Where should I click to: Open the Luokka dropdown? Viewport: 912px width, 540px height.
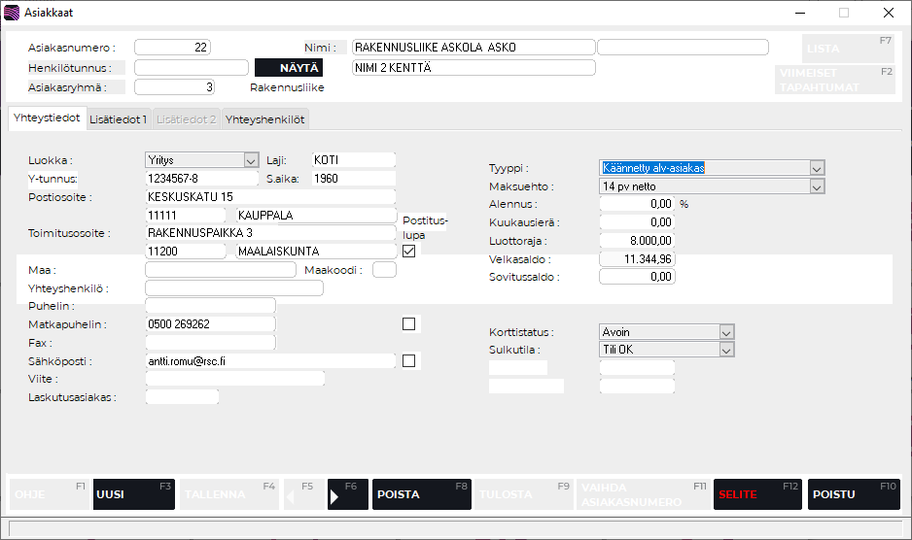pos(250,160)
